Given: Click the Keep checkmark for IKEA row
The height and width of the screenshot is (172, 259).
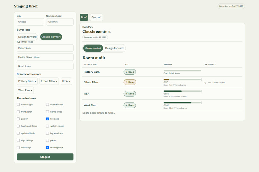Looking at the screenshot, I should (x=126, y=94).
